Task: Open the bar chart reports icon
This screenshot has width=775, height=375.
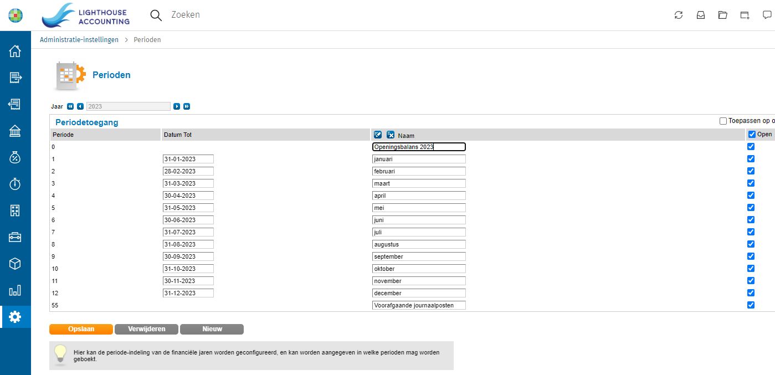Action: click(x=15, y=290)
